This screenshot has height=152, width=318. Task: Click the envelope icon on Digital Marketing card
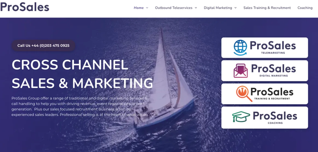click(x=241, y=71)
